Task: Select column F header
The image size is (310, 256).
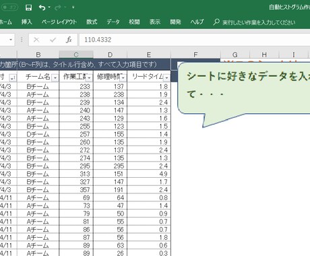Action: point(195,55)
